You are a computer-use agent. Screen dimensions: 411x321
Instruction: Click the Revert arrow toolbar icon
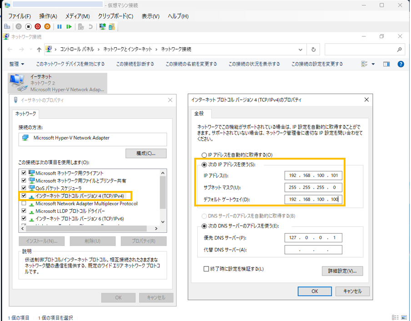coord(90,26)
